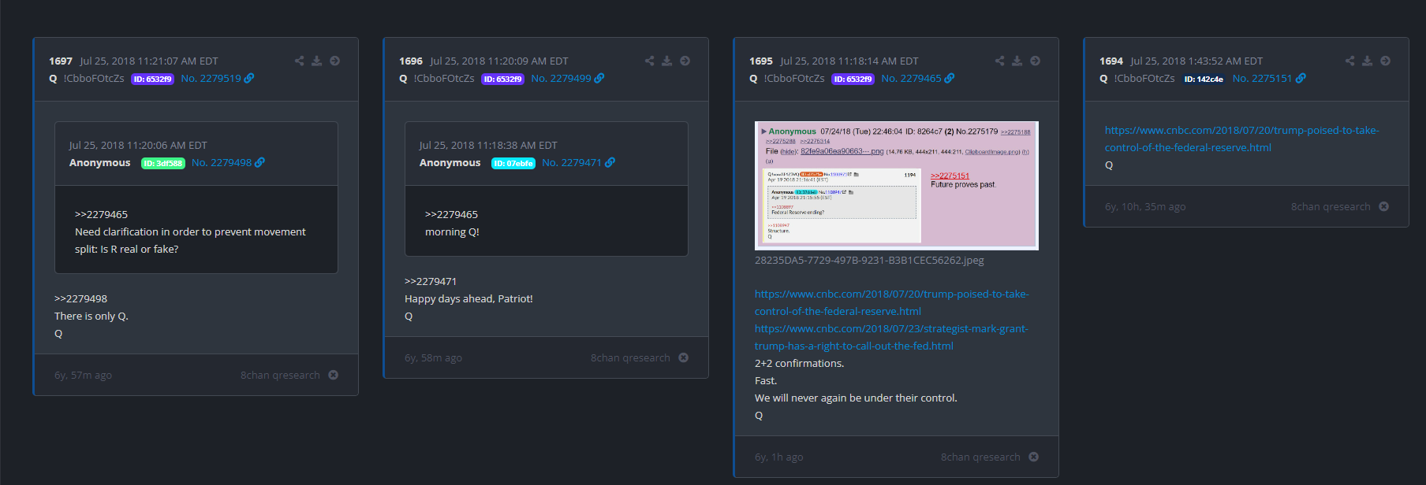
Task: Open the CNBC Fed control link in post 1694
Action: tap(1241, 139)
